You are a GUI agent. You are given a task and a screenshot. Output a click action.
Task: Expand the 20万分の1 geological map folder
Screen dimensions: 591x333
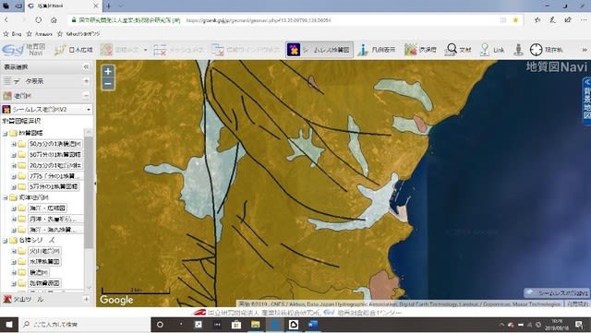tap(14, 165)
